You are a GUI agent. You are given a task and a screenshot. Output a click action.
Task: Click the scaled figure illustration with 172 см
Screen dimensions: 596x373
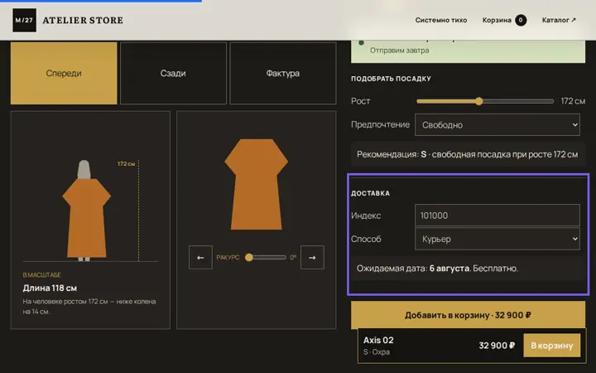click(x=90, y=211)
